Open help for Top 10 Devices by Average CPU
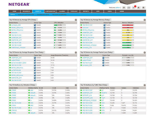Image resolution: width=153 pixels, height=117 pixels. point(76,20)
